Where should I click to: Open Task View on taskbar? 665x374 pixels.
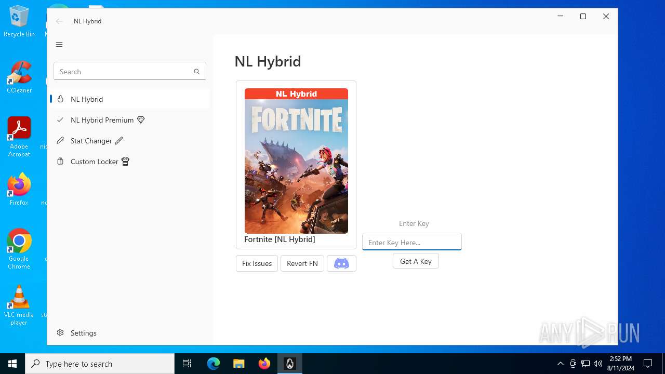click(187, 364)
